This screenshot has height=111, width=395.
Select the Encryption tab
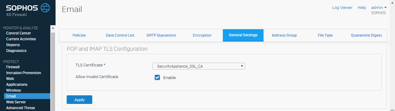click(202, 35)
